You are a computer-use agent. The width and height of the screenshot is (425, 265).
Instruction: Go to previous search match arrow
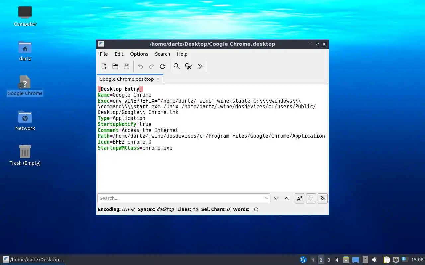click(287, 198)
